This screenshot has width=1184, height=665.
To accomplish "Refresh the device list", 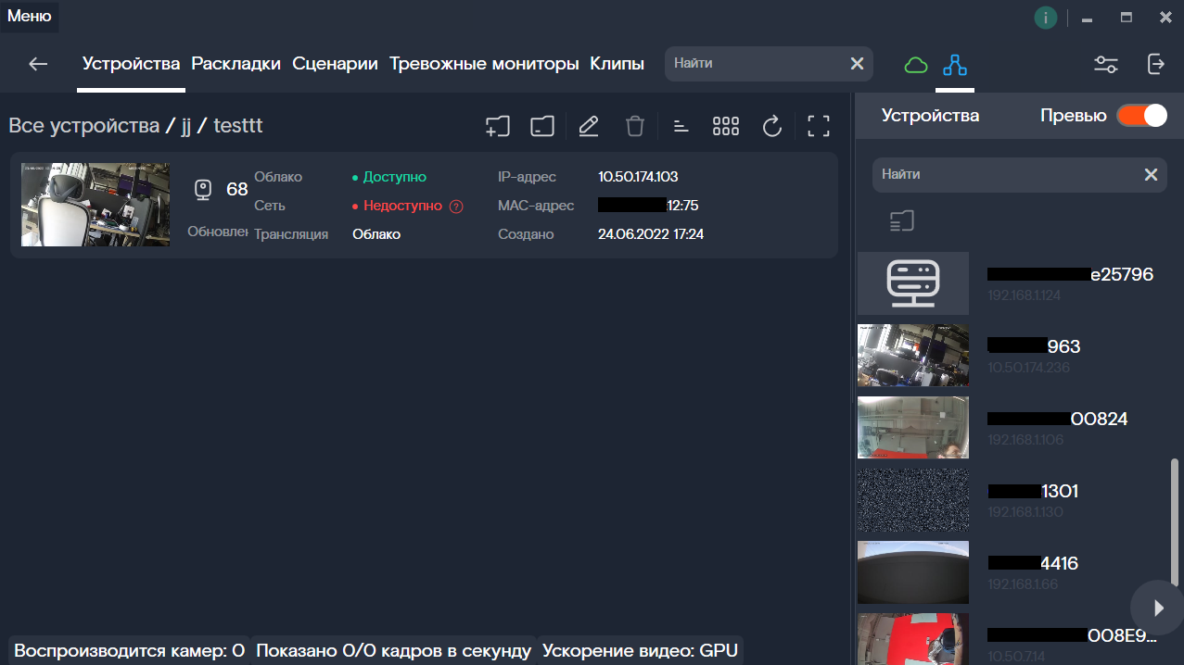I will pos(772,126).
